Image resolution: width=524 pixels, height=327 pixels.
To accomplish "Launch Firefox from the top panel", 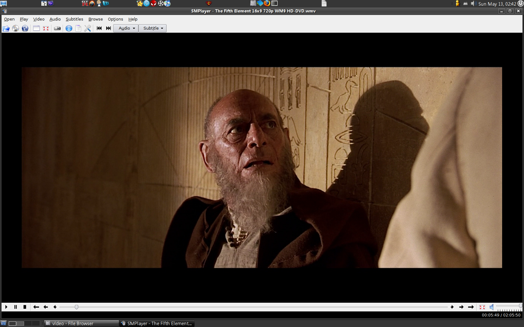I will 267,3.
